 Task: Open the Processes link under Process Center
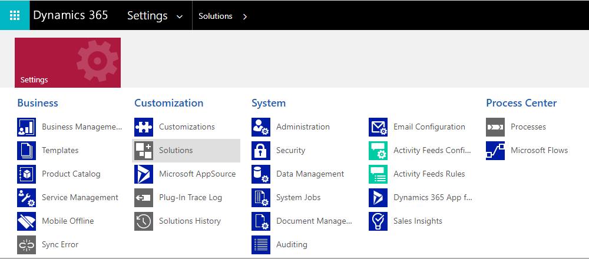click(528, 127)
